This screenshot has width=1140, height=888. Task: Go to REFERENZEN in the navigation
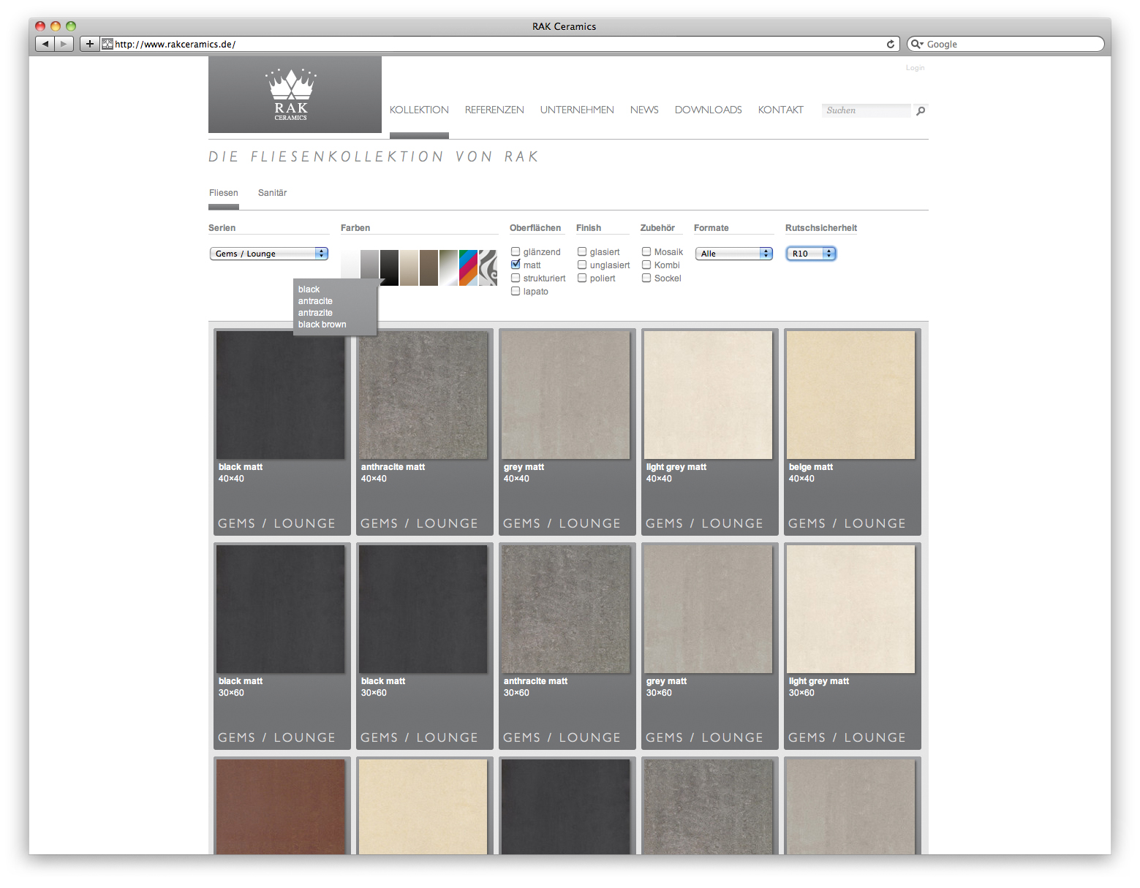(494, 110)
